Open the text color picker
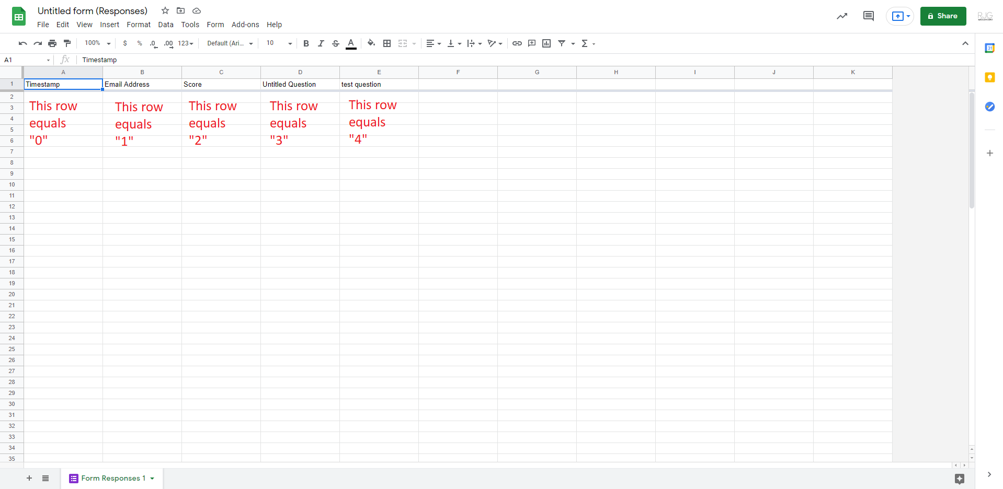1003x489 pixels. click(x=351, y=43)
